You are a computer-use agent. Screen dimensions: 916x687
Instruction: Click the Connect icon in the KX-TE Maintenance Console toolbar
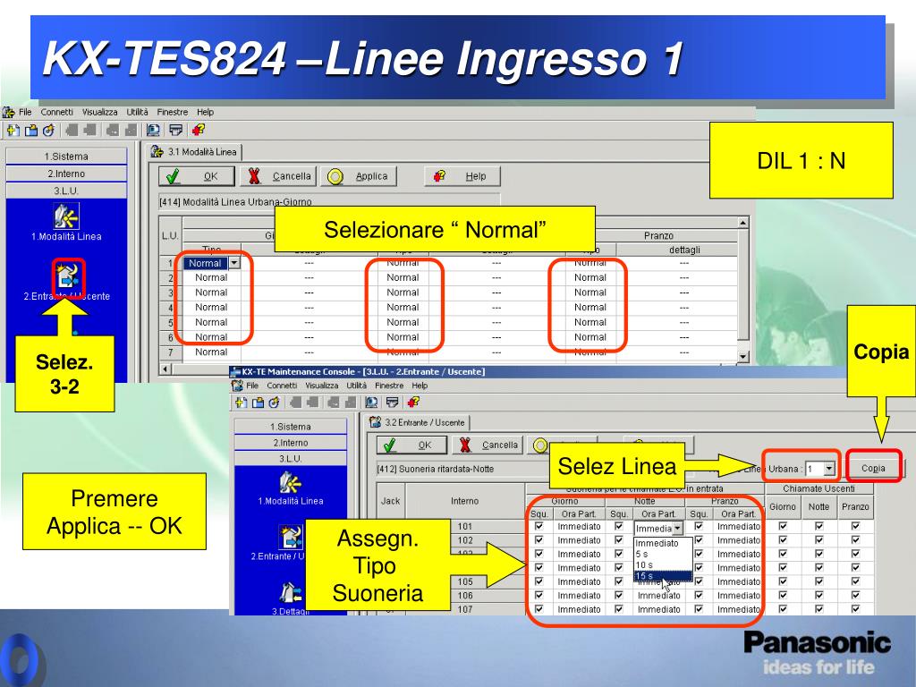pyautogui.click(x=274, y=402)
